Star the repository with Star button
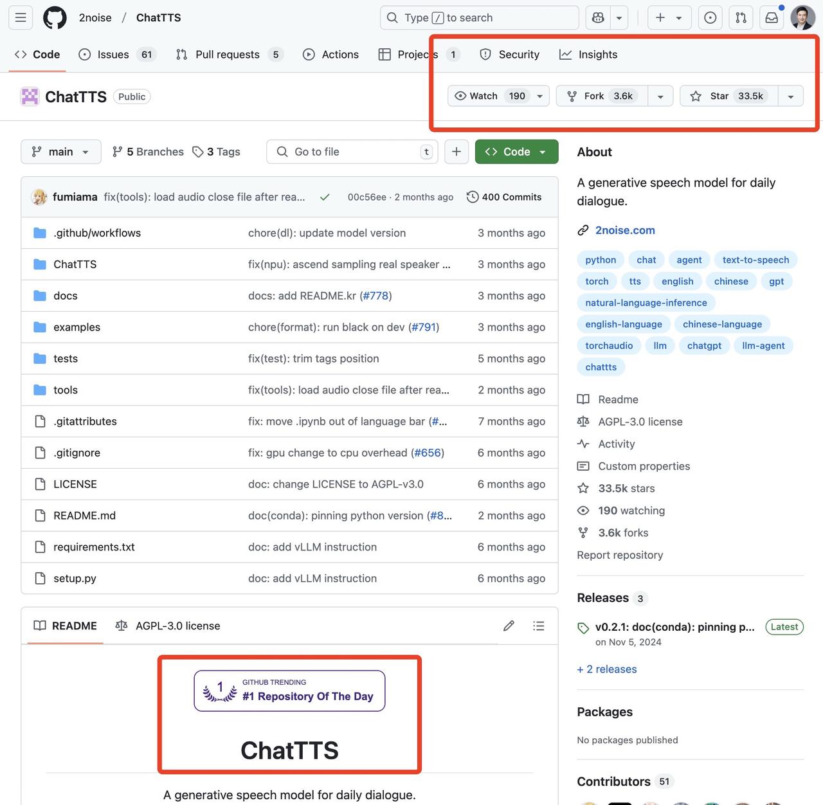Image resolution: width=823 pixels, height=805 pixels. tap(728, 96)
